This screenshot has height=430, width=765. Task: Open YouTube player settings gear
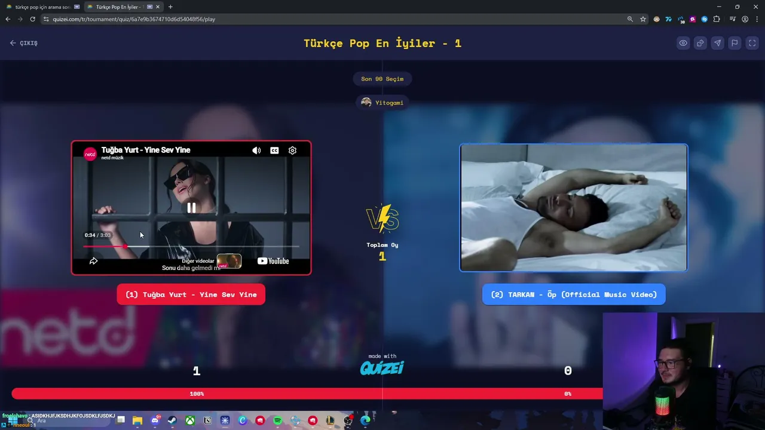[x=292, y=150]
